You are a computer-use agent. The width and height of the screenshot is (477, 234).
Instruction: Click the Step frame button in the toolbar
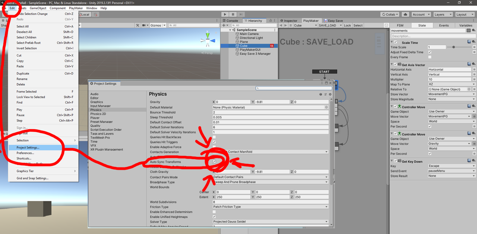point(242,14)
